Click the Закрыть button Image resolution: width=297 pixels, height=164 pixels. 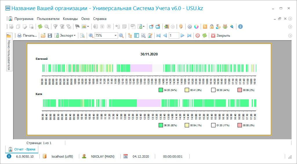tap(220, 36)
